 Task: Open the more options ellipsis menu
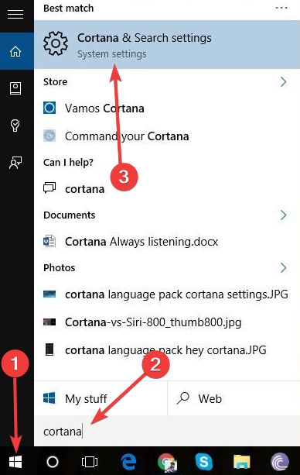pos(281,8)
